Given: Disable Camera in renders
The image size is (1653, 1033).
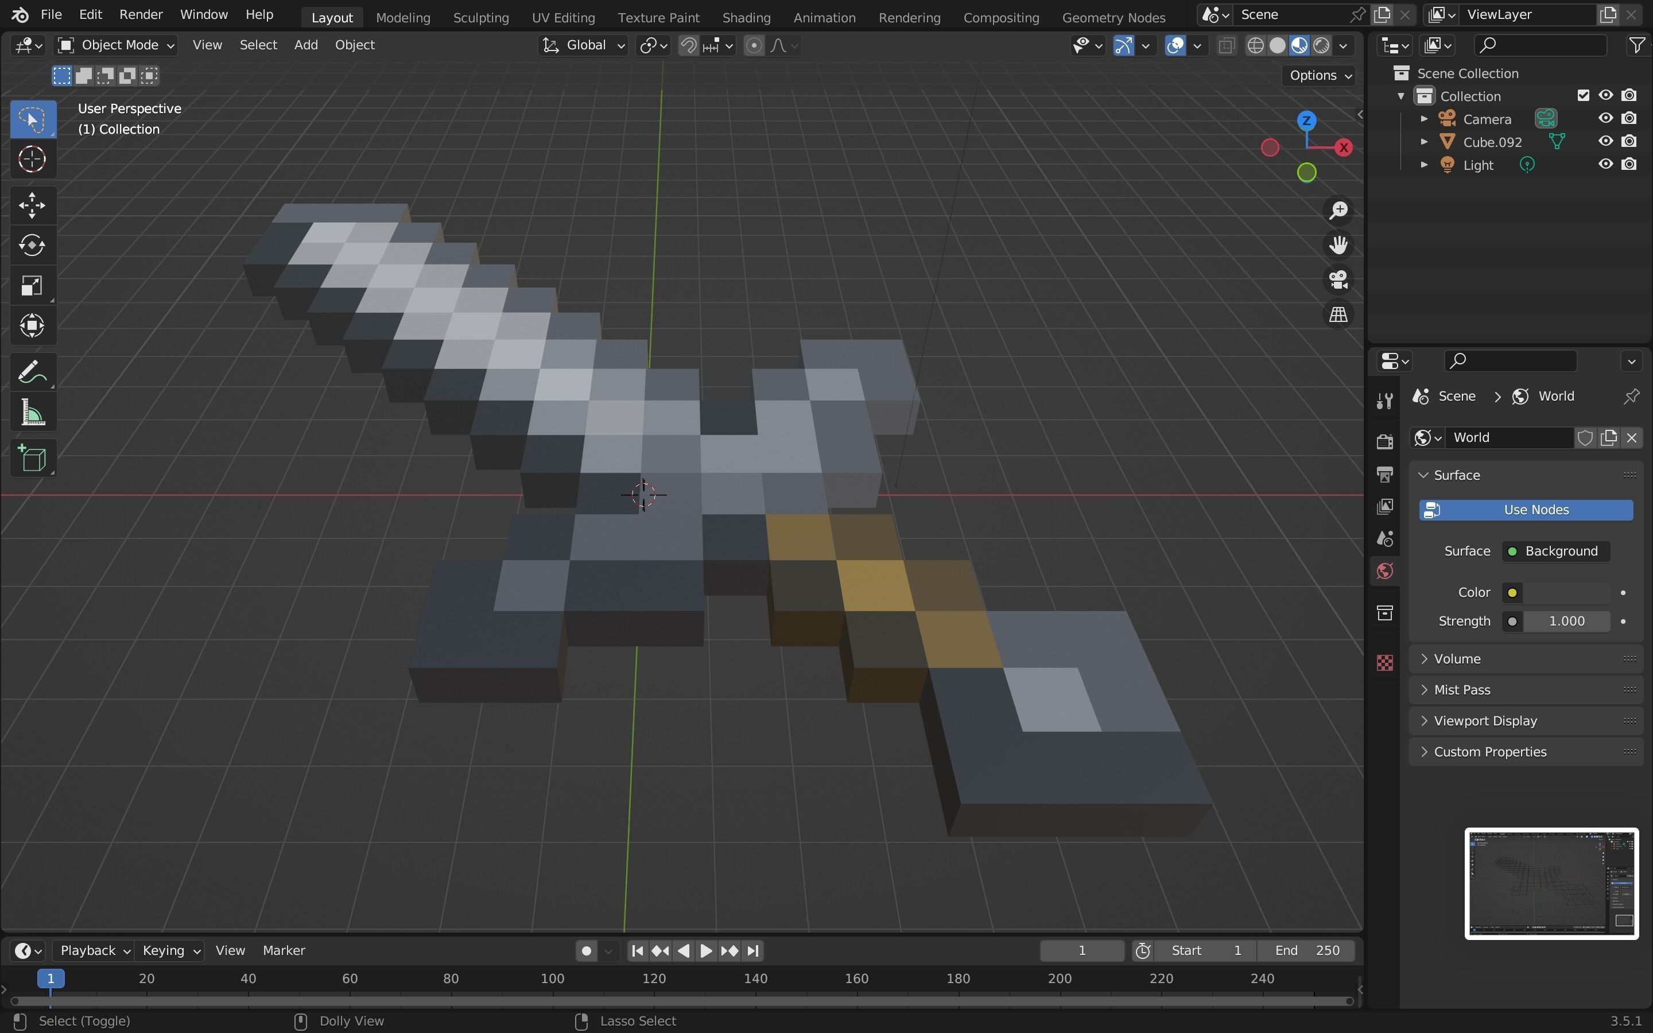Looking at the screenshot, I should point(1629,118).
